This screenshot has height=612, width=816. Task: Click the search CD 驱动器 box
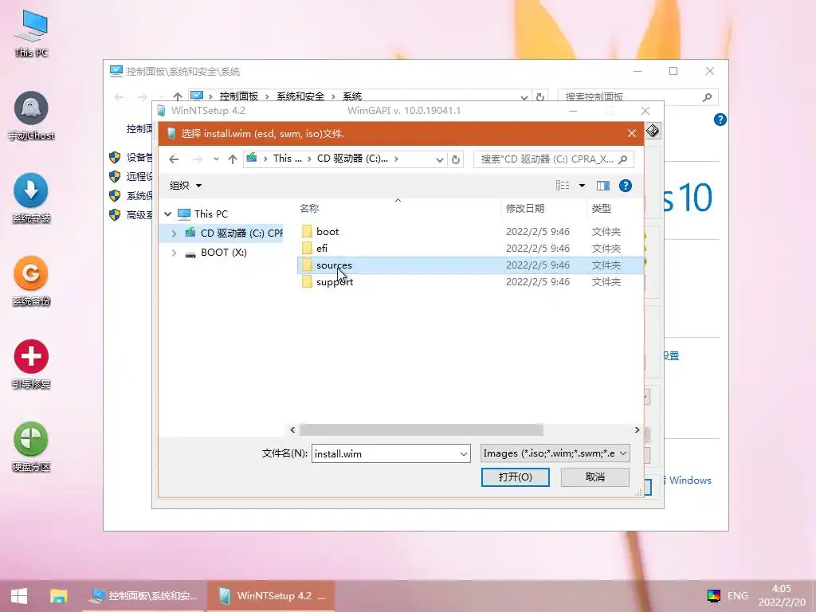point(554,159)
